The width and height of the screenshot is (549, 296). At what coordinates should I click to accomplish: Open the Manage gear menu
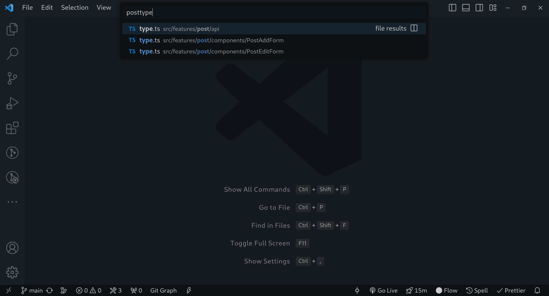(x=12, y=273)
